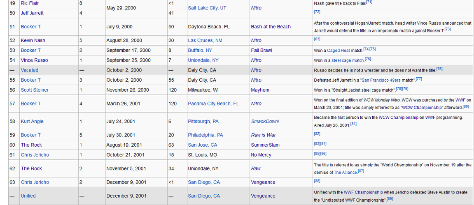Screen dimensions: 474x205
Task: Open The Alliance link
Action: (x=345, y=173)
